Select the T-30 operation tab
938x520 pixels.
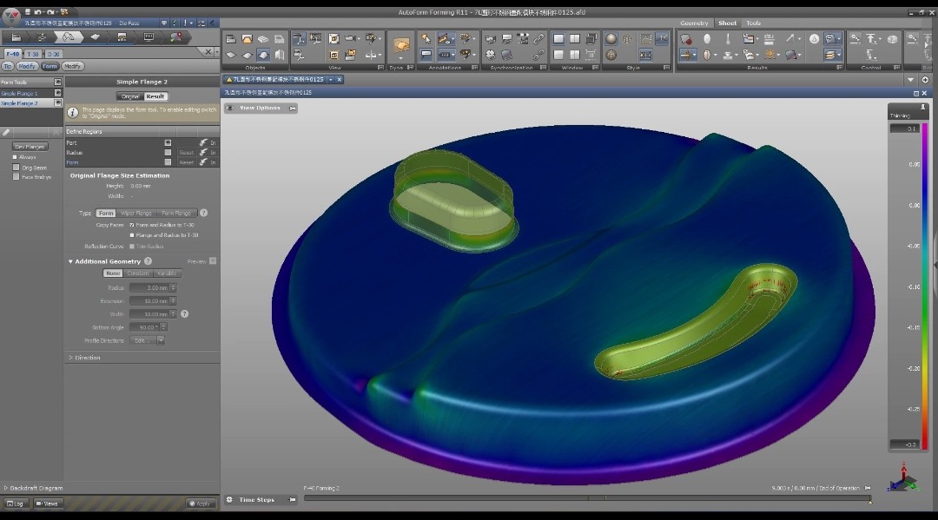point(32,54)
